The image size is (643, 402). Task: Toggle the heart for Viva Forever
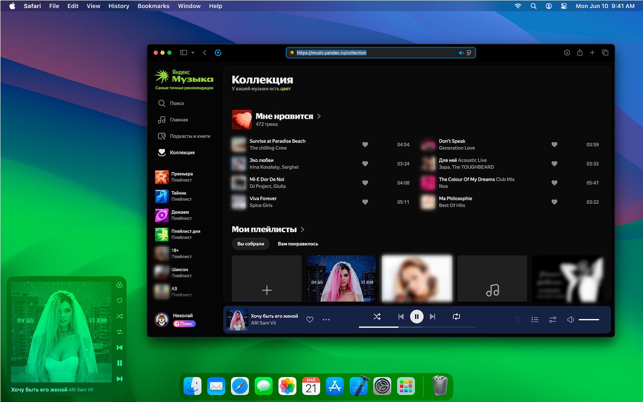click(x=365, y=202)
